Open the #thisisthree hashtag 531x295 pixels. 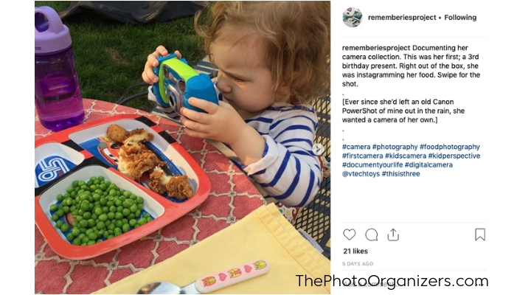click(x=401, y=174)
